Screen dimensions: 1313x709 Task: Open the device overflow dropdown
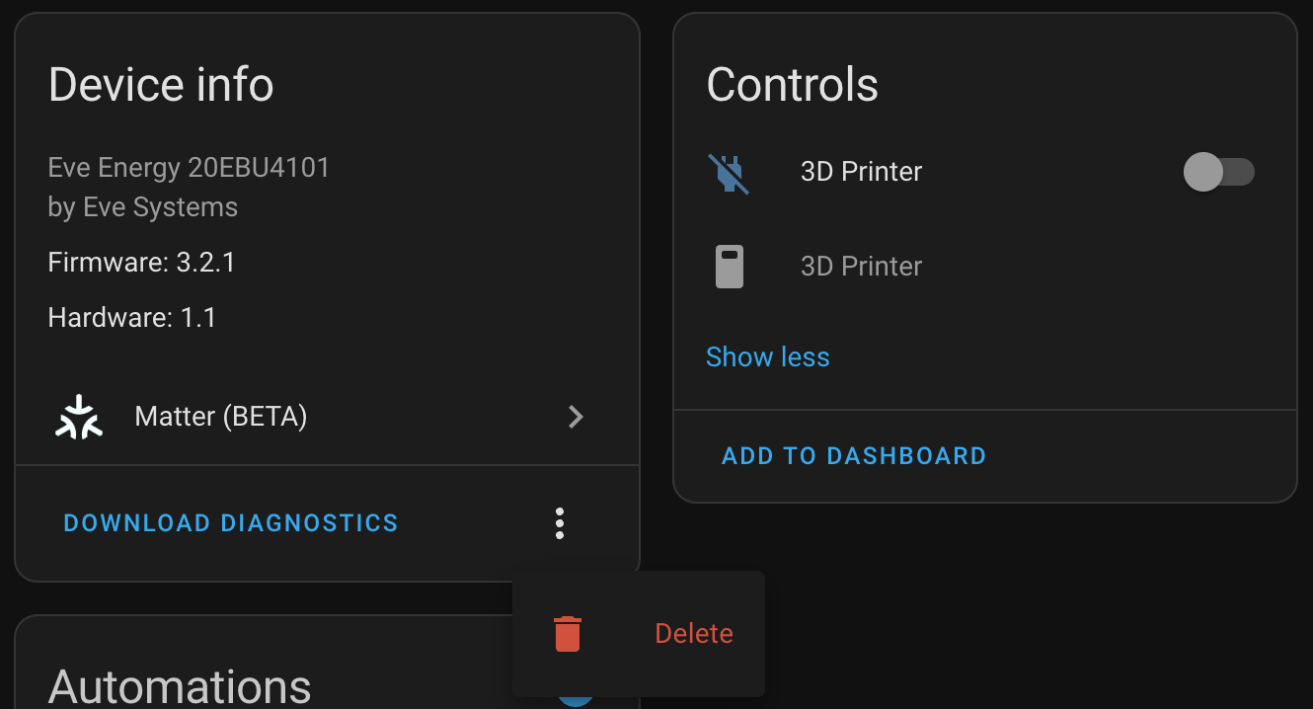tap(560, 522)
